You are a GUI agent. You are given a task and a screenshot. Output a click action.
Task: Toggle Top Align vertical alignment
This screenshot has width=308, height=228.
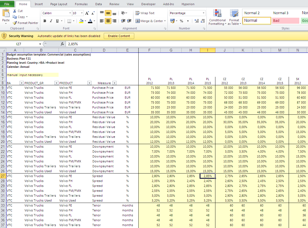point(102,13)
